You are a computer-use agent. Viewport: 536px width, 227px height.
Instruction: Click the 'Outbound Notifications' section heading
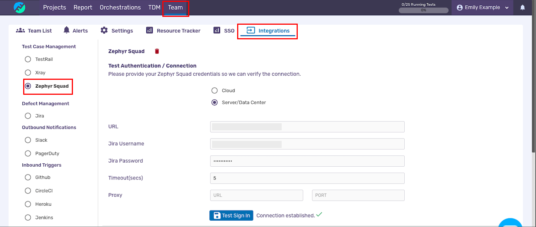pos(49,128)
